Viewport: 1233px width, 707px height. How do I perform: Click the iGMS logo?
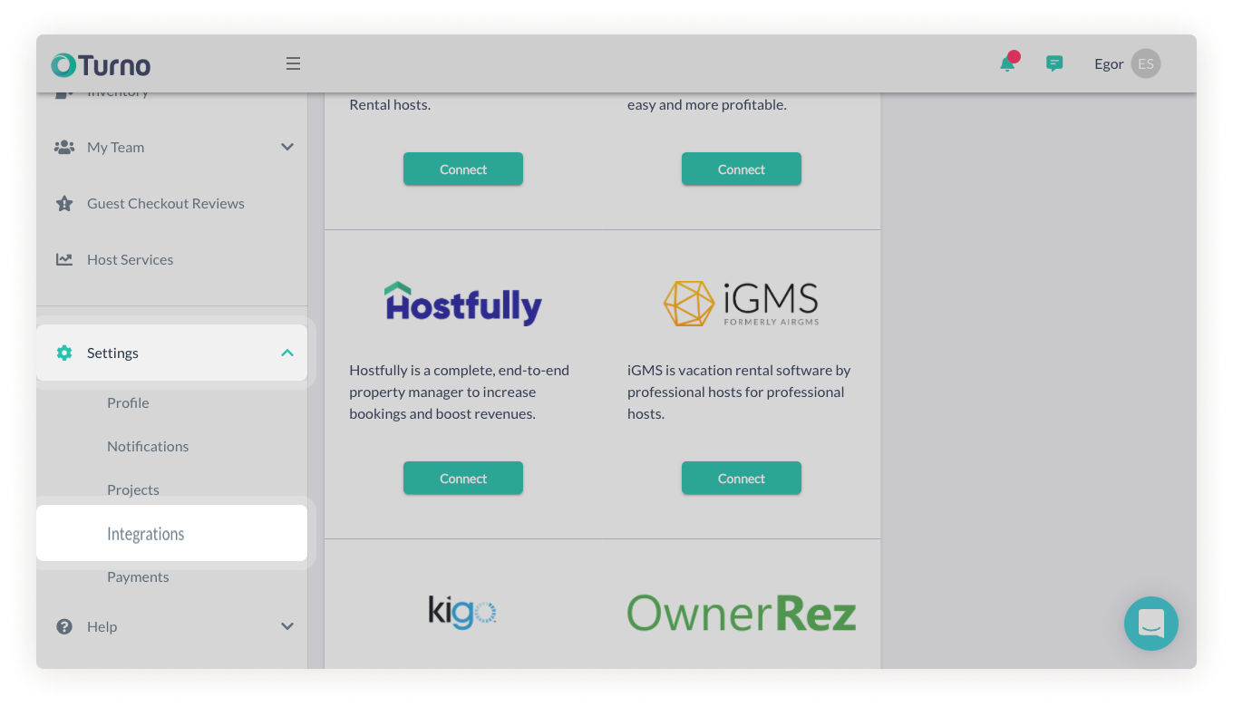tap(742, 304)
